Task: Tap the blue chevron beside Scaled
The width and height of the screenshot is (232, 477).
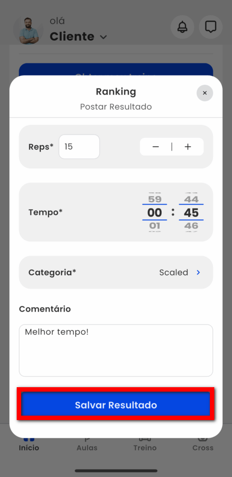Action: pyautogui.click(x=199, y=272)
